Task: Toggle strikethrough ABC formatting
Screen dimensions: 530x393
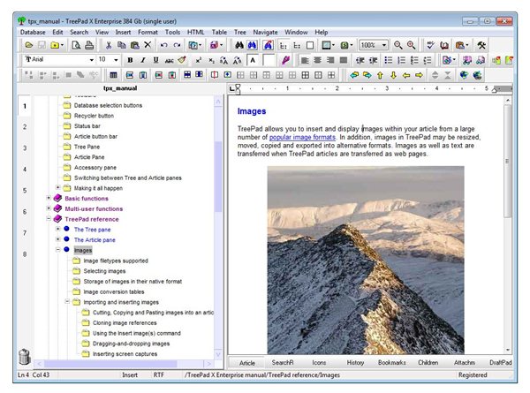Action: (x=169, y=60)
